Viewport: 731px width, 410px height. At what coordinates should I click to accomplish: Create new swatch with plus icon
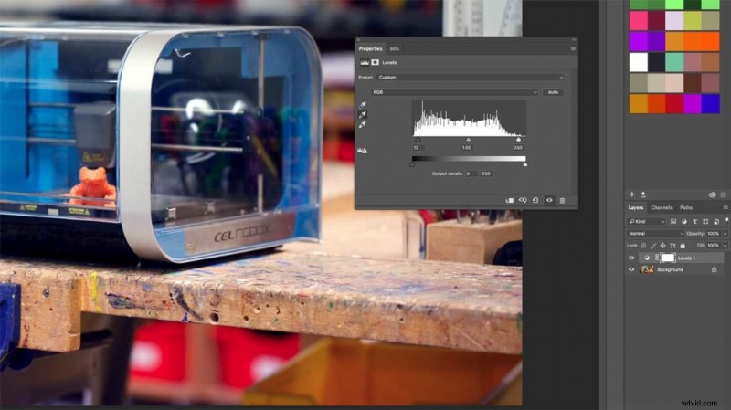point(632,194)
